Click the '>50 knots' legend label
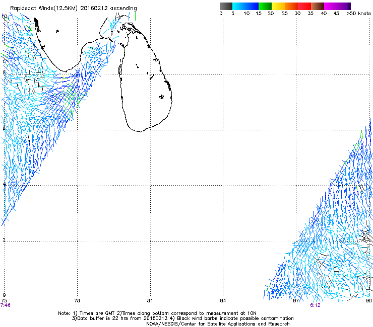The height and width of the screenshot is (327, 373). pyautogui.click(x=358, y=14)
